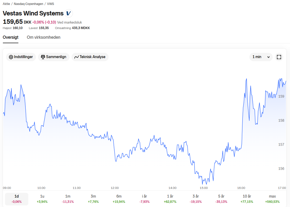Viewport: 290px width, 207px height.
Task: Click the 14.00 time axis label
Action: (172, 188)
